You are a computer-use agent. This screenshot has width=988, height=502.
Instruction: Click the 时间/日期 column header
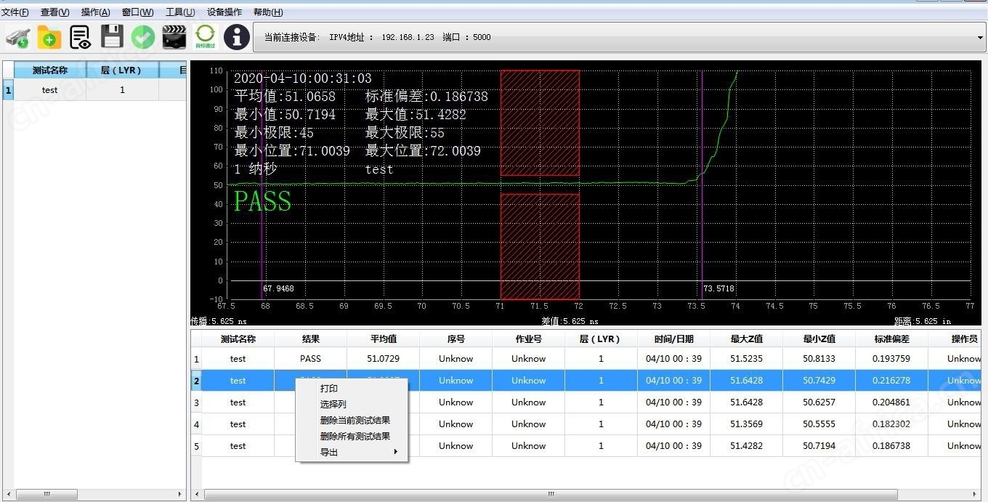pos(673,339)
